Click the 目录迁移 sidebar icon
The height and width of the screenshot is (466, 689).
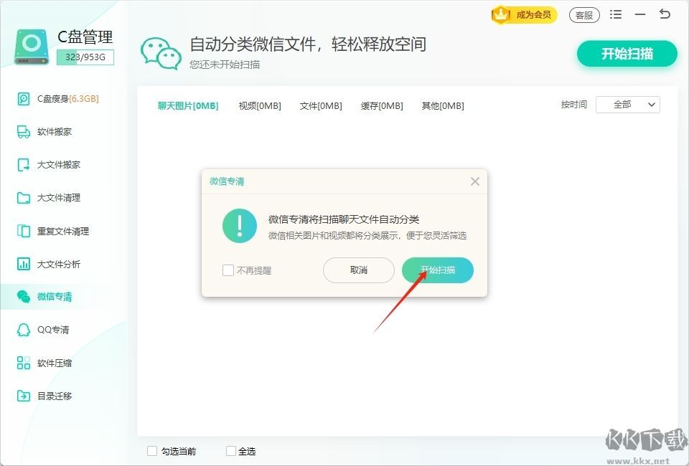point(24,396)
